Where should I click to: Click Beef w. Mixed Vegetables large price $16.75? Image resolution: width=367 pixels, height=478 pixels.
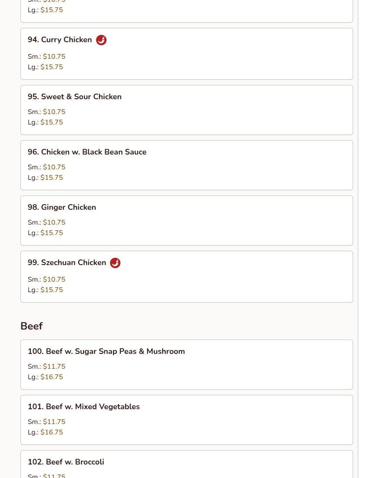[52, 432]
